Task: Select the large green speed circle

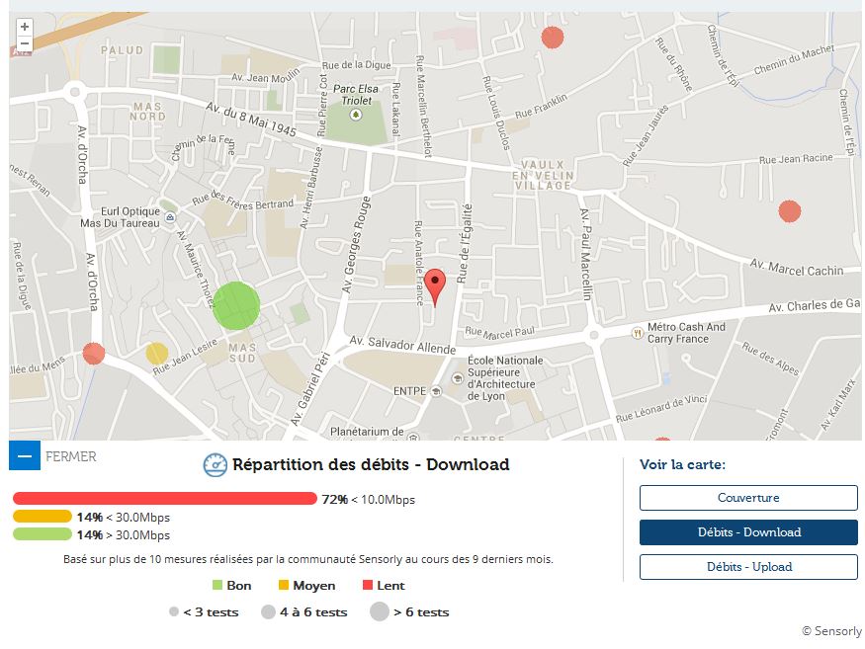Action: pyautogui.click(x=236, y=305)
